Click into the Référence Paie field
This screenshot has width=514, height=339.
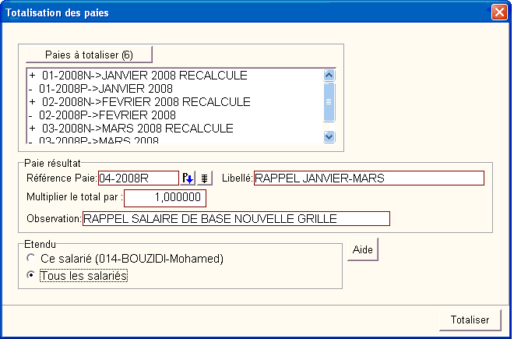(137, 178)
